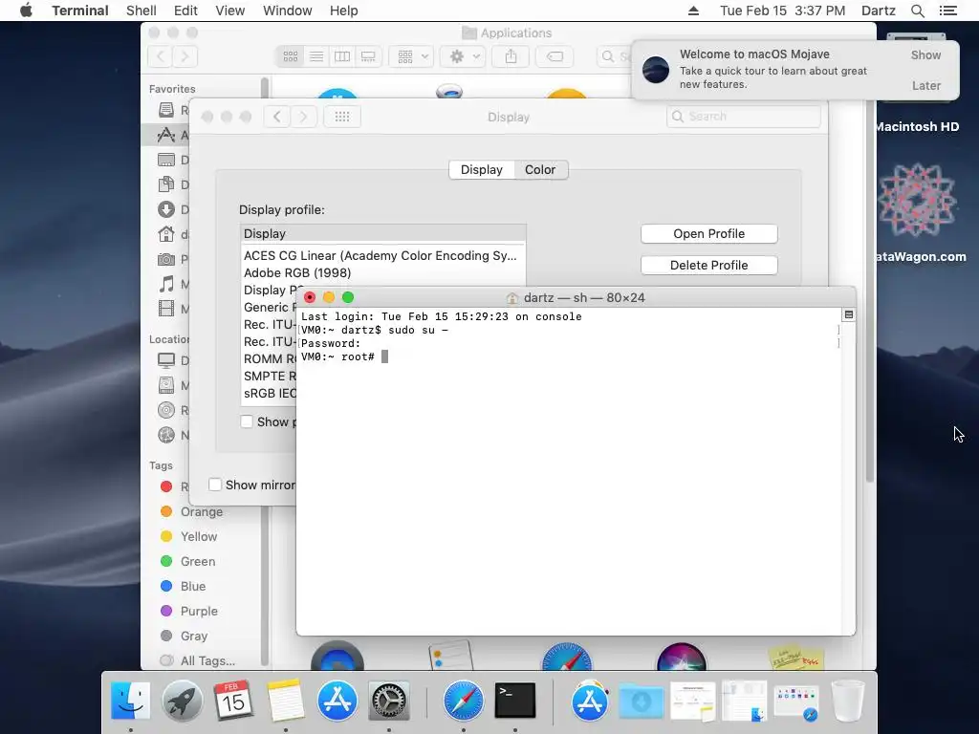This screenshot has width=979, height=734.
Task: Switch Finder to gallery view
Action: coord(368,56)
